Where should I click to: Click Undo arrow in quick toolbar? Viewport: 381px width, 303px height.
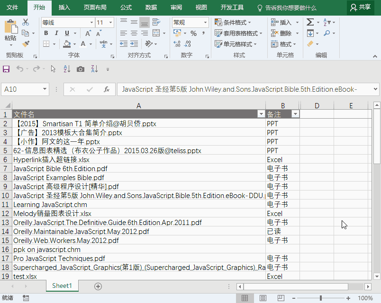point(19,69)
